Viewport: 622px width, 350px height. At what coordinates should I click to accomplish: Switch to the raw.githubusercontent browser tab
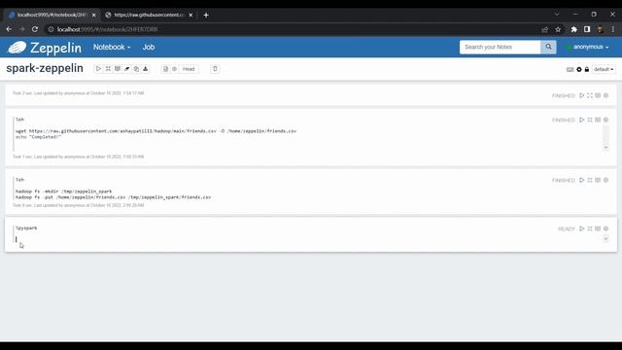[149, 15]
